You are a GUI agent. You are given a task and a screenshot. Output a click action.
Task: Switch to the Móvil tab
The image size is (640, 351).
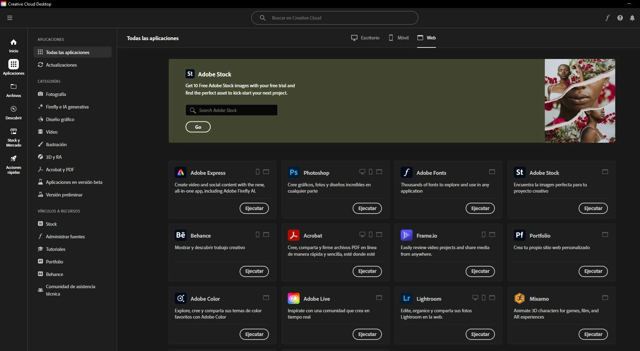(399, 38)
